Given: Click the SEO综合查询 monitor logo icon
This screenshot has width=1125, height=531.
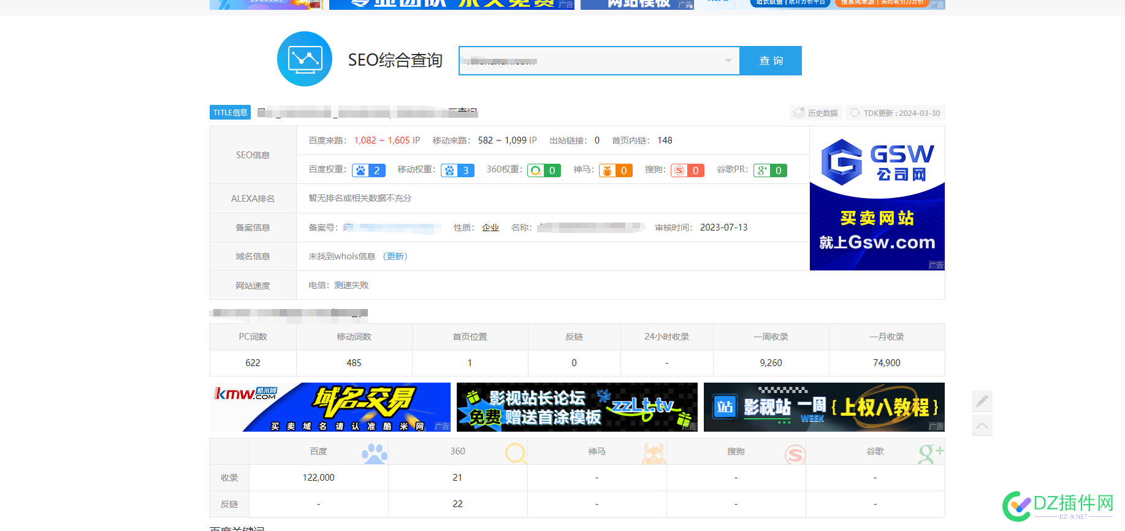Looking at the screenshot, I should point(305,59).
